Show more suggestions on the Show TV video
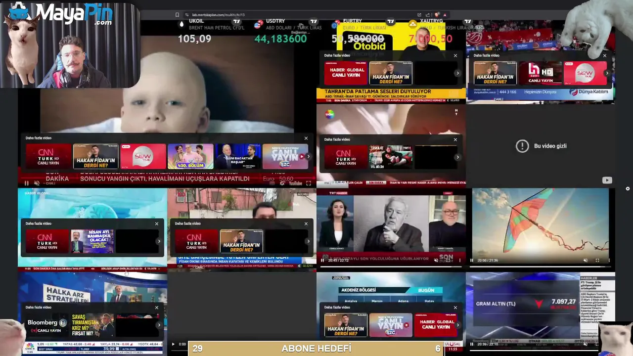 click(x=457, y=157)
